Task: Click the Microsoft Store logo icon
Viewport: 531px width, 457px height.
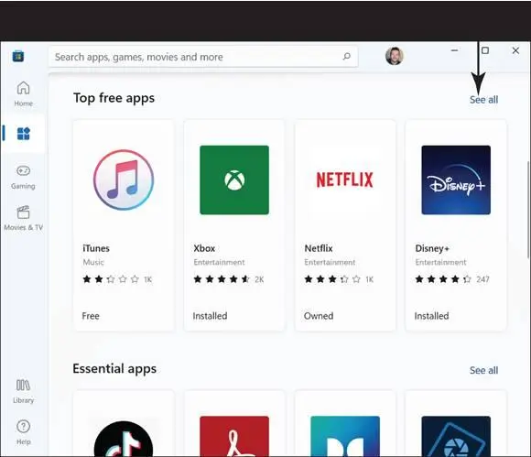Action: tap(18, 56)
